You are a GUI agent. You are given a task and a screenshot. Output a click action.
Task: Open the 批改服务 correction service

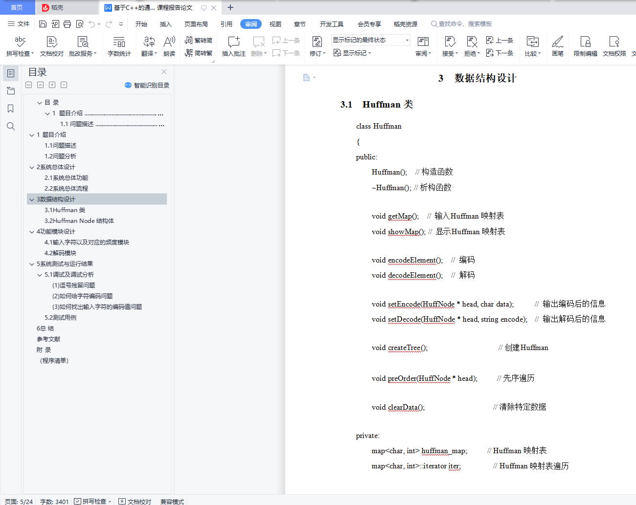coord(83,46)
